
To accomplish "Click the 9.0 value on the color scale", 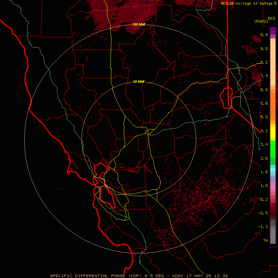I will (x=264, y=48).
